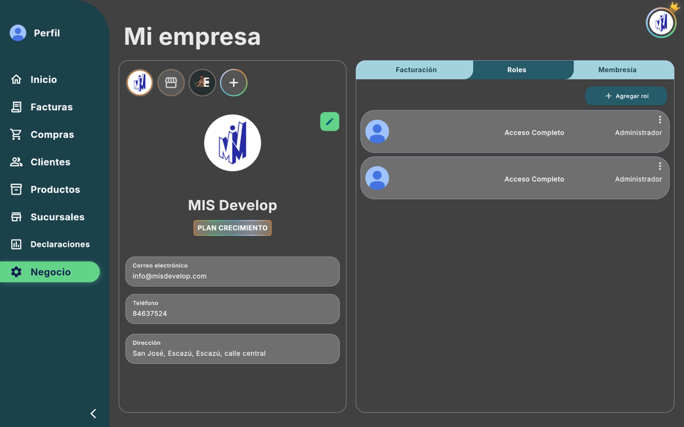Viewport: 684px width, 427px height.
Task: Add a new company with plus icon
Action: click(x=234, y=83)
